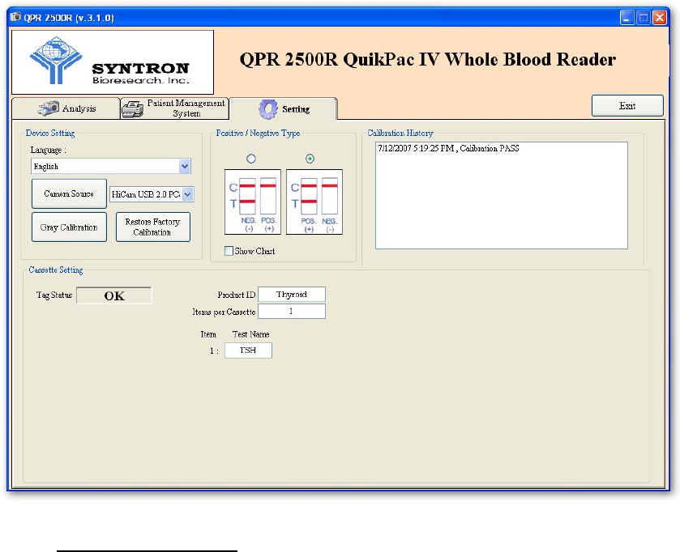Click the Positive / Negative Type label

[258, 133]
